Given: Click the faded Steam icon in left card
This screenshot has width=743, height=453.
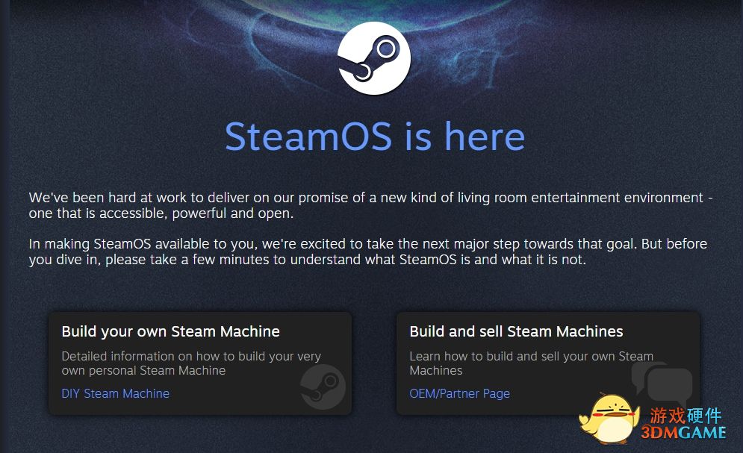Looking at the screenshot, I should point(323,387).
